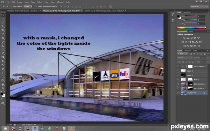Enable the Auto-Select checkbox

[x=11, y=6]
